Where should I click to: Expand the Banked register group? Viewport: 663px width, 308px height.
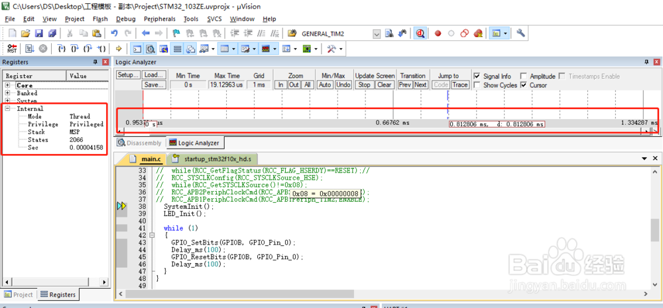pyautogui.click(x=7, y=93)
